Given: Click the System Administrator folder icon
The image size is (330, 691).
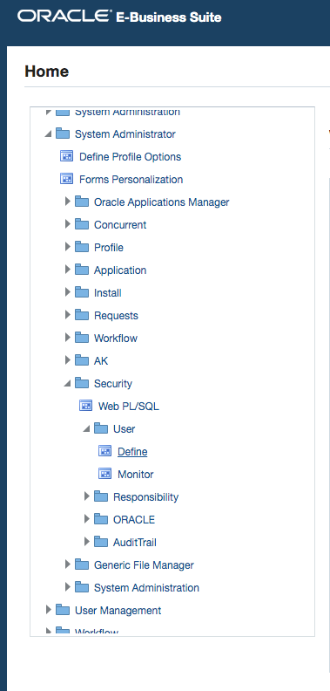Looking at the screenshot, I should tap(63, 133).
